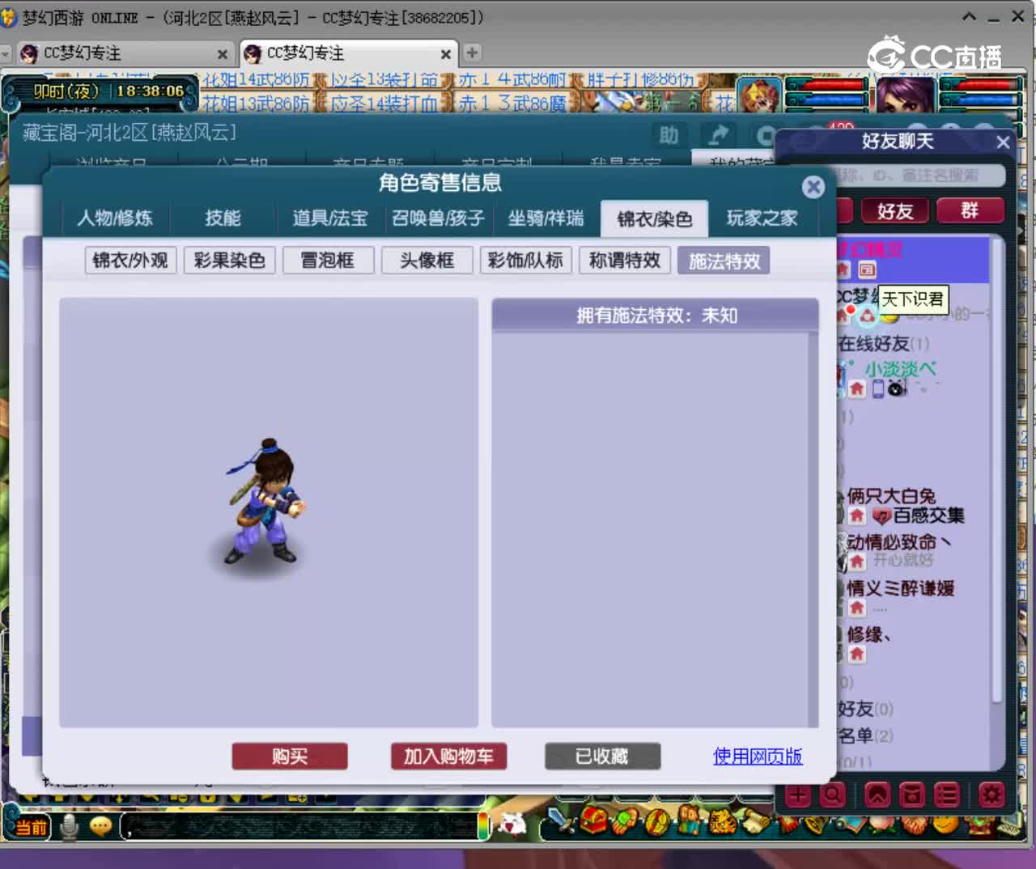Click the chat text input box
The width and height of the screenshot is (1036, 869).
(299, 826)
